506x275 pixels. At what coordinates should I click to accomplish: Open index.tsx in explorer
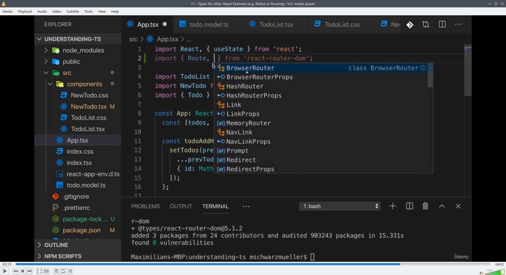[x=78, y=163]
